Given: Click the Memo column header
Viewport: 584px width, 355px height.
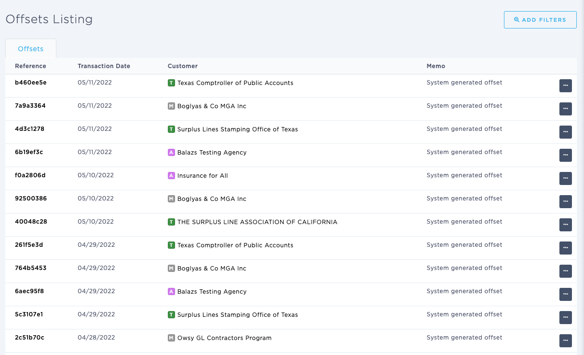Looking at the screenshot, I should click(435, 66).
